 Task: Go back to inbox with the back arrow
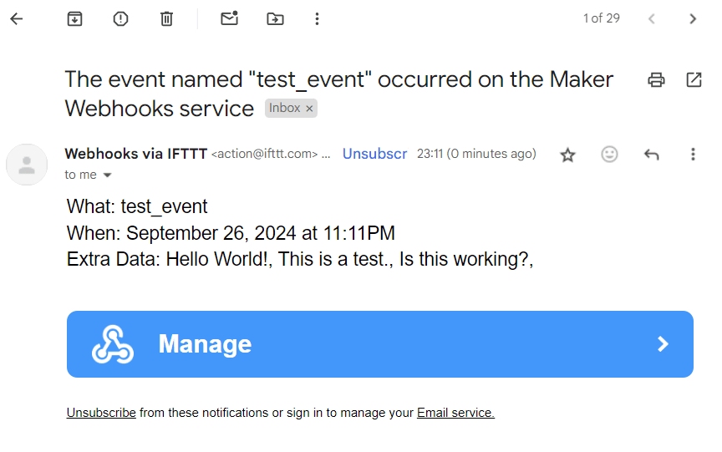(17, 19)
